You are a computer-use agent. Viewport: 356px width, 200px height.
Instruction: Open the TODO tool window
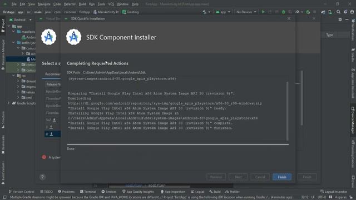(46, 192)
